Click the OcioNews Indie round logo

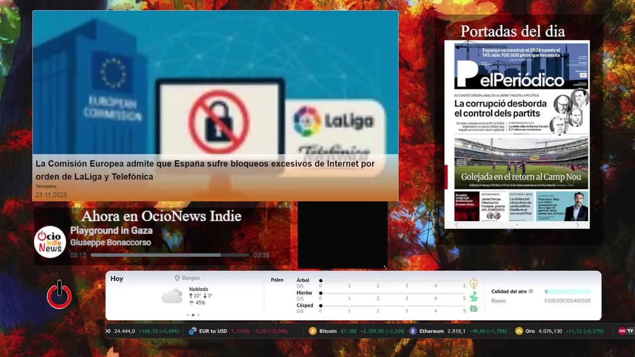50,242
